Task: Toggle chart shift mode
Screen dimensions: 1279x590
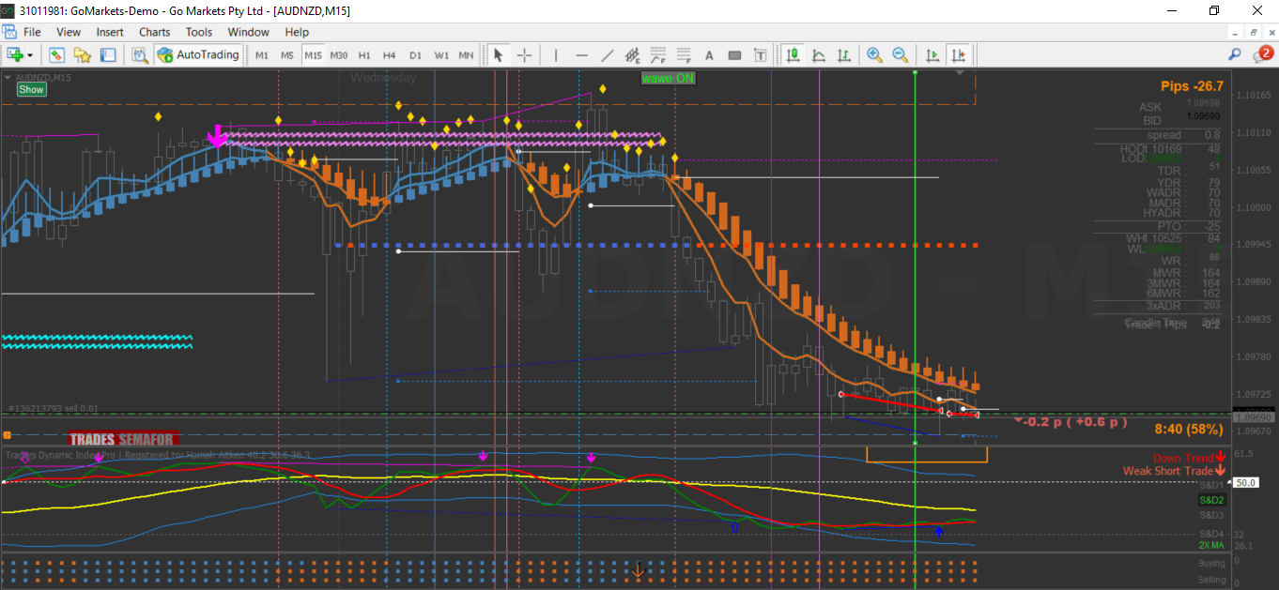Action: tap(958, 55)
